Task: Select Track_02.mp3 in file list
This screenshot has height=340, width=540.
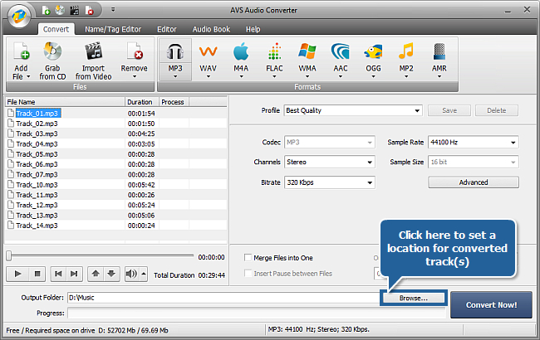Action: tap(37, 124)
